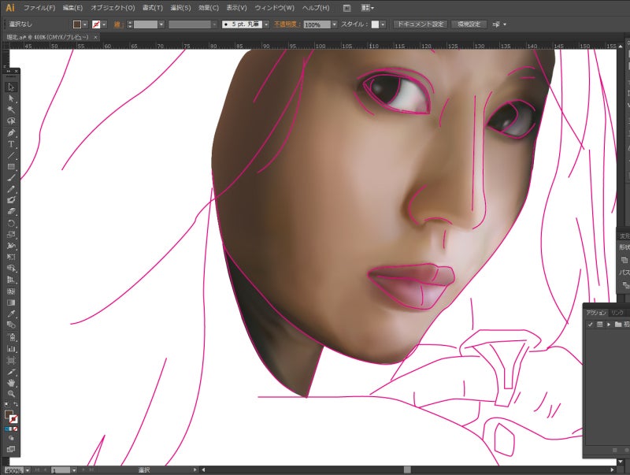Viewport: 630px width, 475px height.
Task: Choose the Rectangle shape tool
Action: pos(11,166)
